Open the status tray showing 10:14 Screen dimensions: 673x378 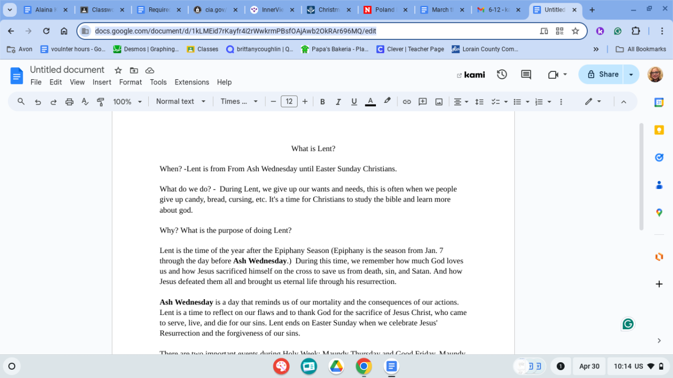point(637,366)
